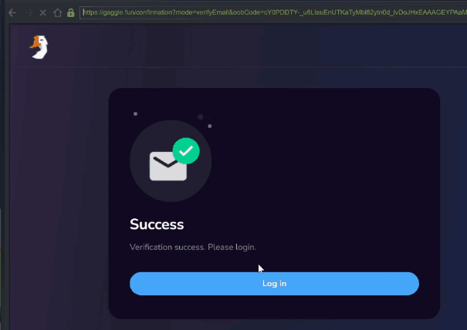Click the small dot at the card's top-left
The image size is (467, 330).
(136, 113)
